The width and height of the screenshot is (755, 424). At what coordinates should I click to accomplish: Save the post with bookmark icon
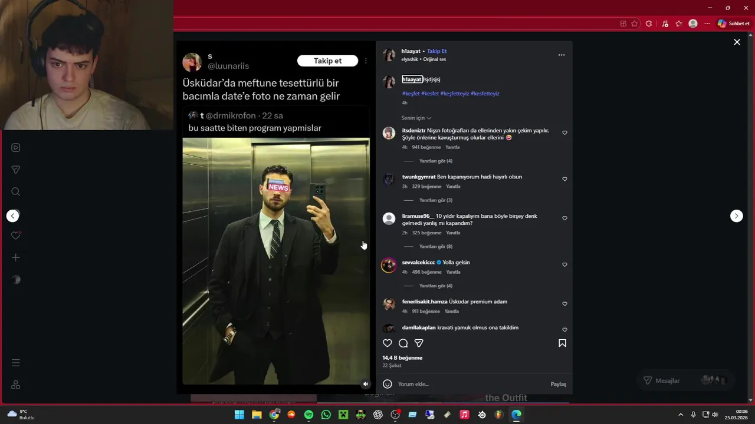563,343
